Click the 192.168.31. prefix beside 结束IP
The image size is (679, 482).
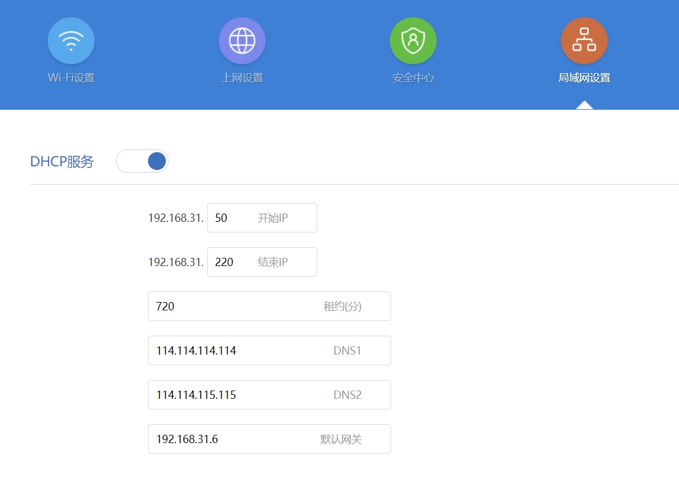pyautogui.click(x=176, y=263)
